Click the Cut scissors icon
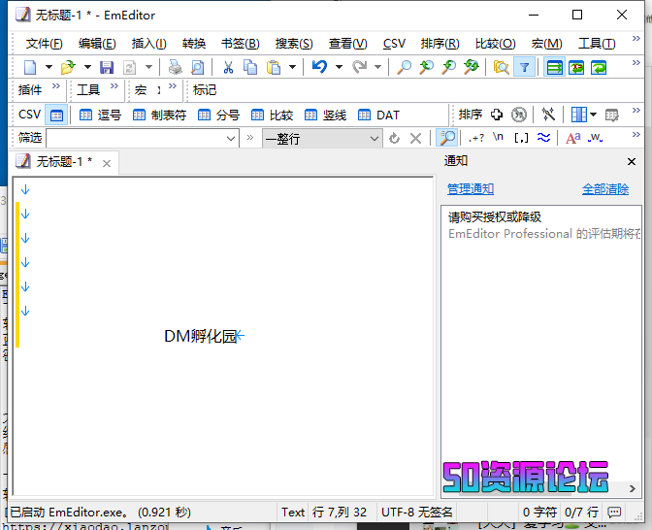Image resolution: width=652 pixels, height=530 pixels. tap(228, 67)
